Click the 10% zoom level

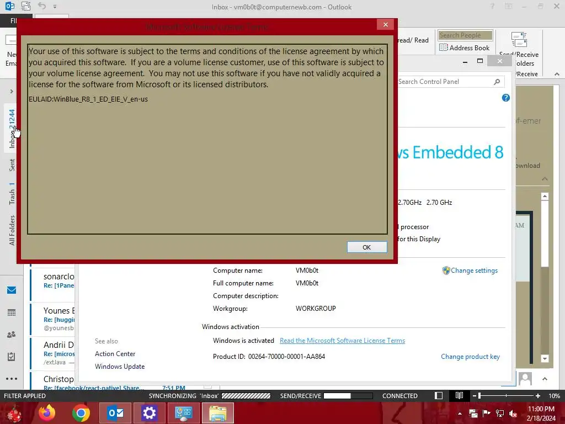pos(554,396)
